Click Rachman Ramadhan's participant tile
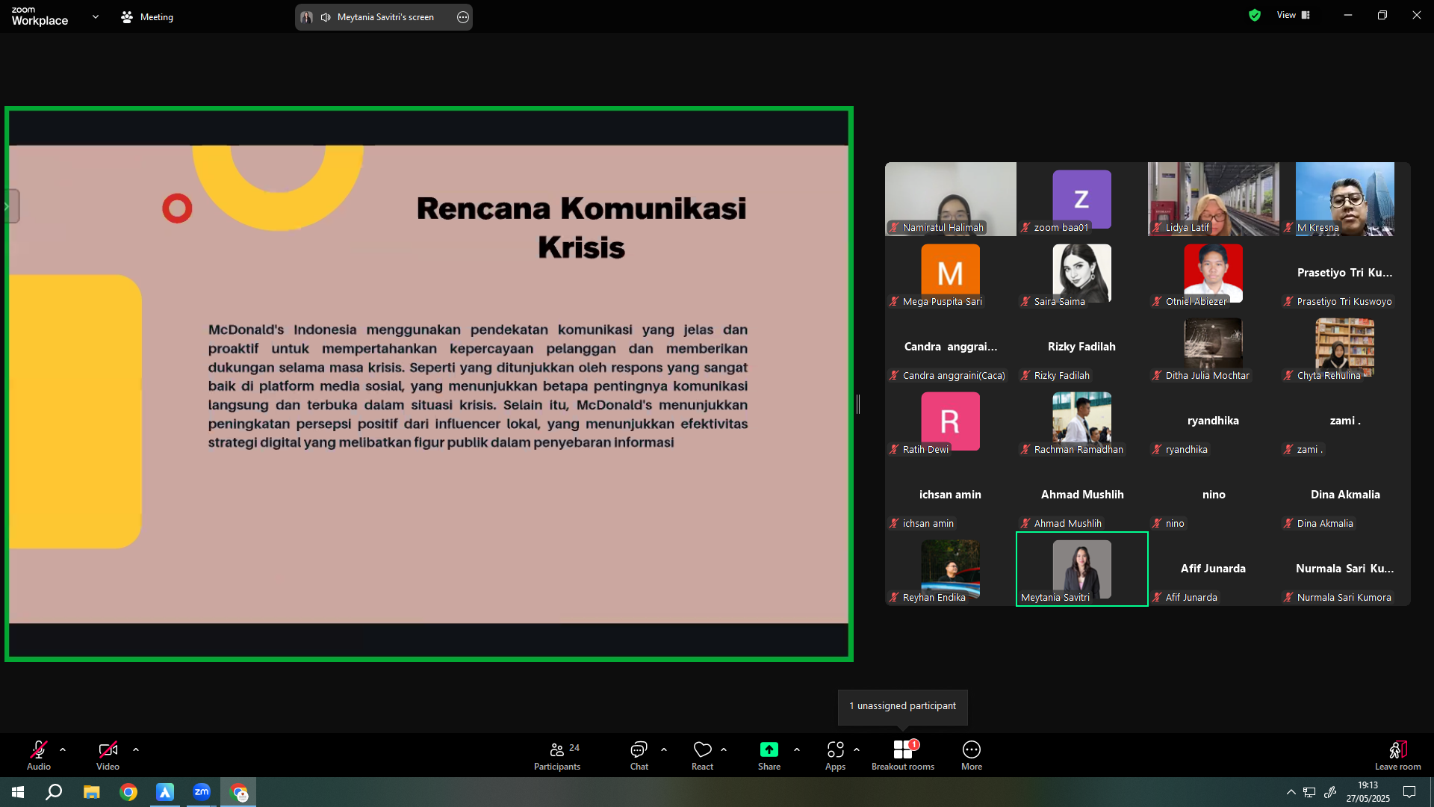The height and width of the screenshot is (807, 1434). [1082, 421]
